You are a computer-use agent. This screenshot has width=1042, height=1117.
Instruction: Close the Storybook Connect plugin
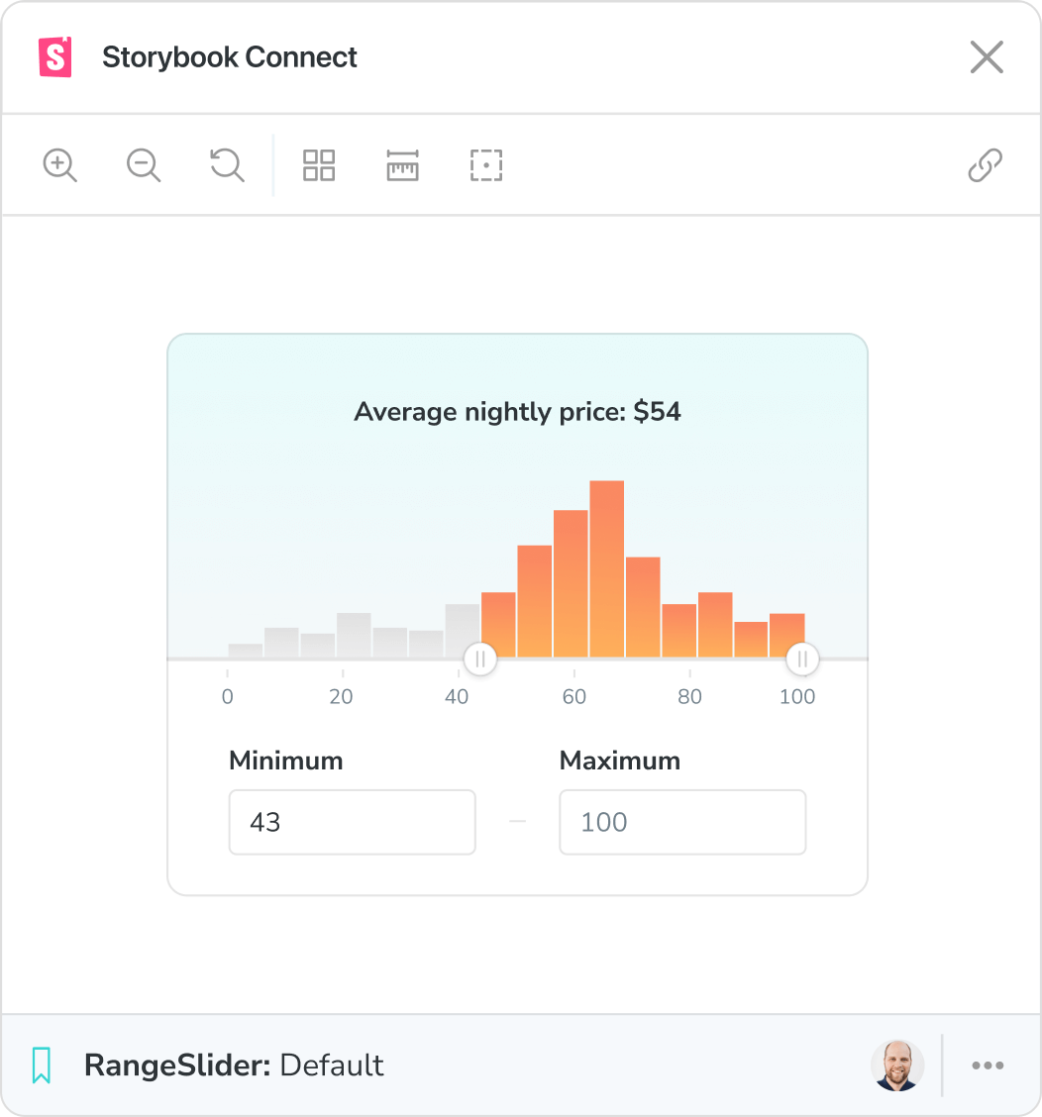(x=987, y=56)
